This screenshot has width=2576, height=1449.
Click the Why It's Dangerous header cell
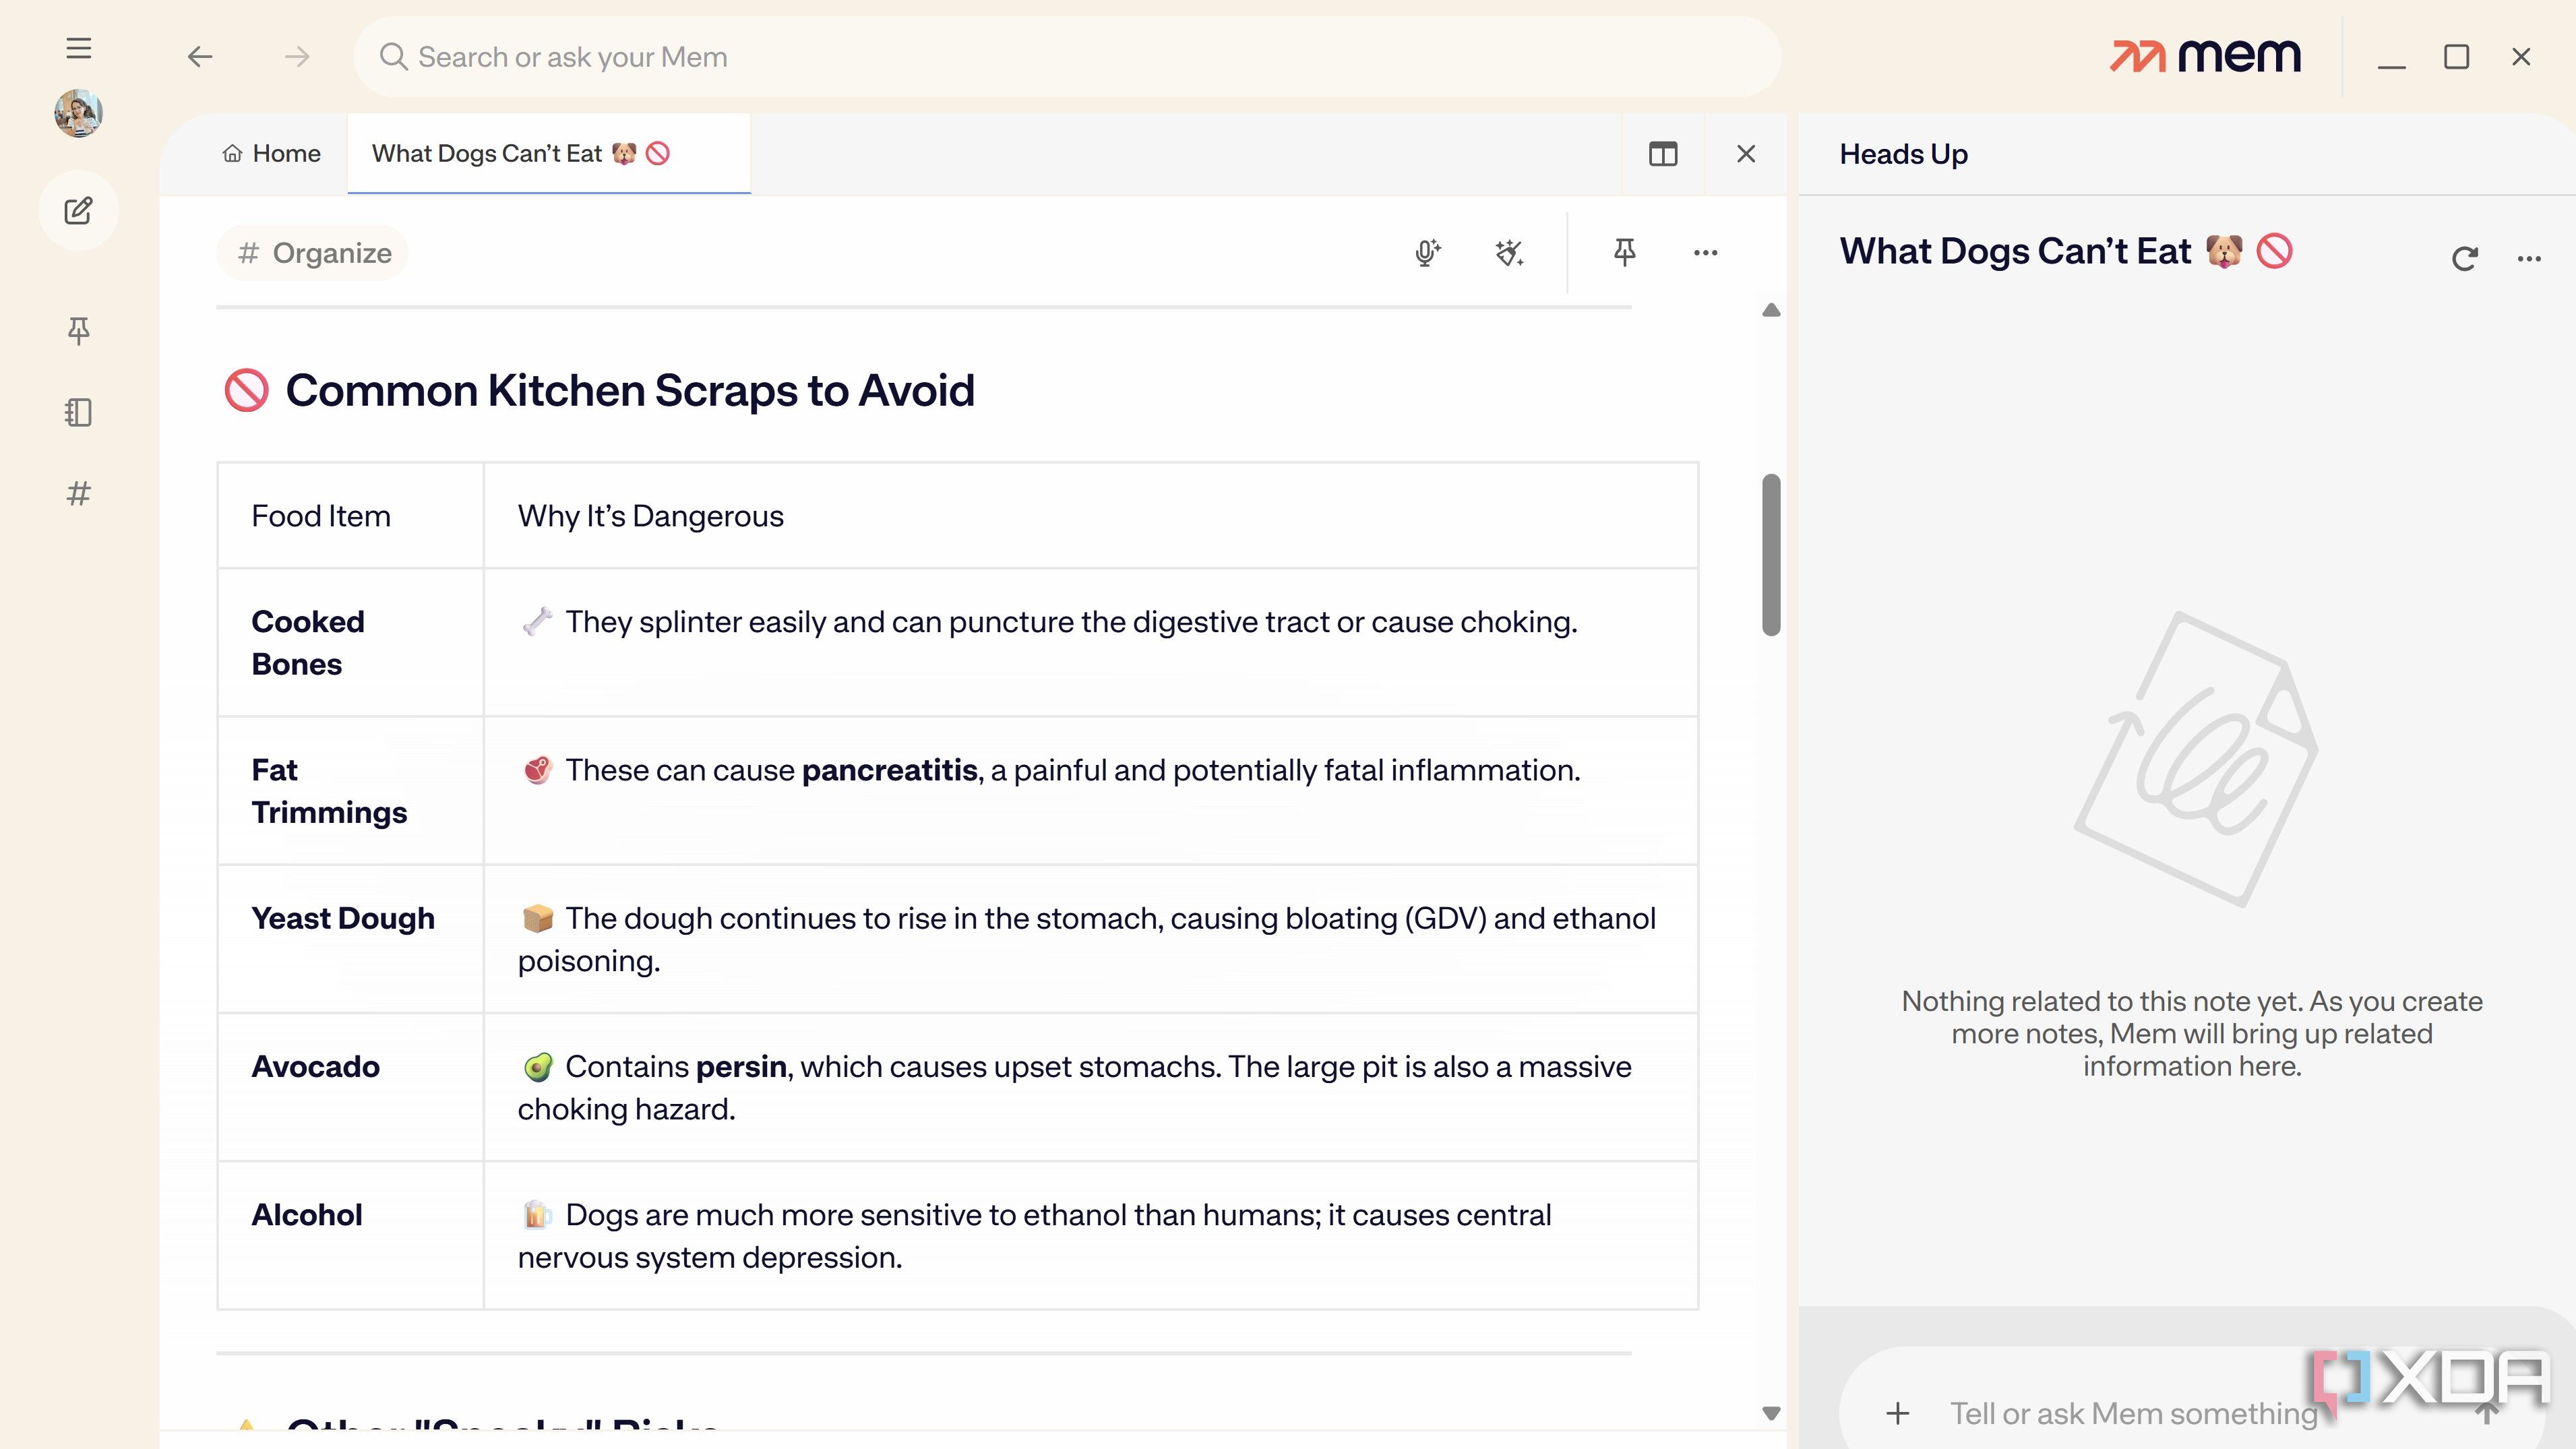click(x=1091, y=516)
